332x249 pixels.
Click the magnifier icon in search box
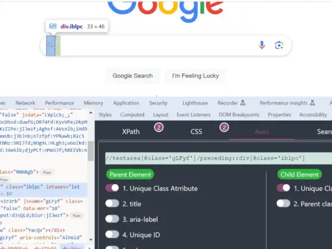(51, 45)
